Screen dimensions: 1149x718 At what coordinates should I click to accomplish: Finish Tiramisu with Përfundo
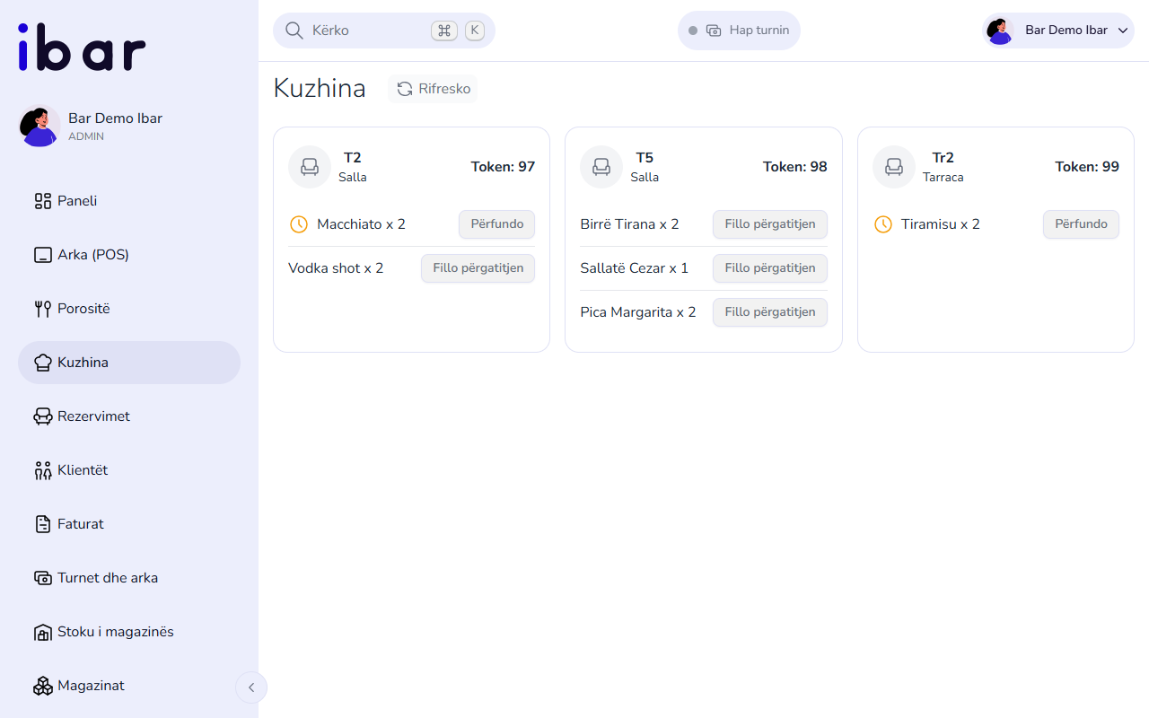[x=1081, y=224]
